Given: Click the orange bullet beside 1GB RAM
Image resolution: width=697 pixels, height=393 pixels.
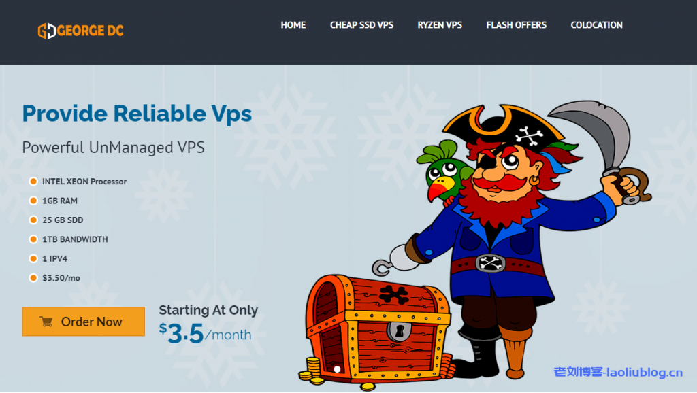Looking at the screenshot, I should 33,201.
